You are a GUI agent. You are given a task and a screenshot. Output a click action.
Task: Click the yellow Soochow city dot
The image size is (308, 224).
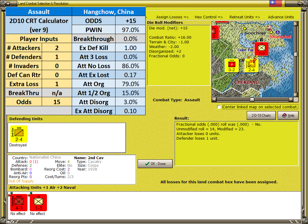pos(245,29)
